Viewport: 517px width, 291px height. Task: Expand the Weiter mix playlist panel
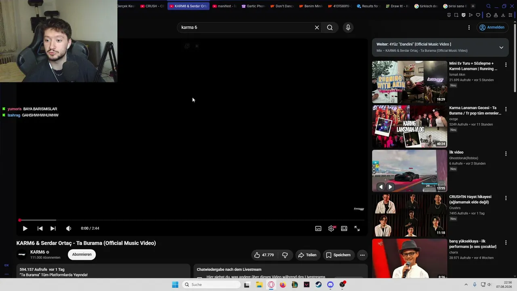[501, 47]
